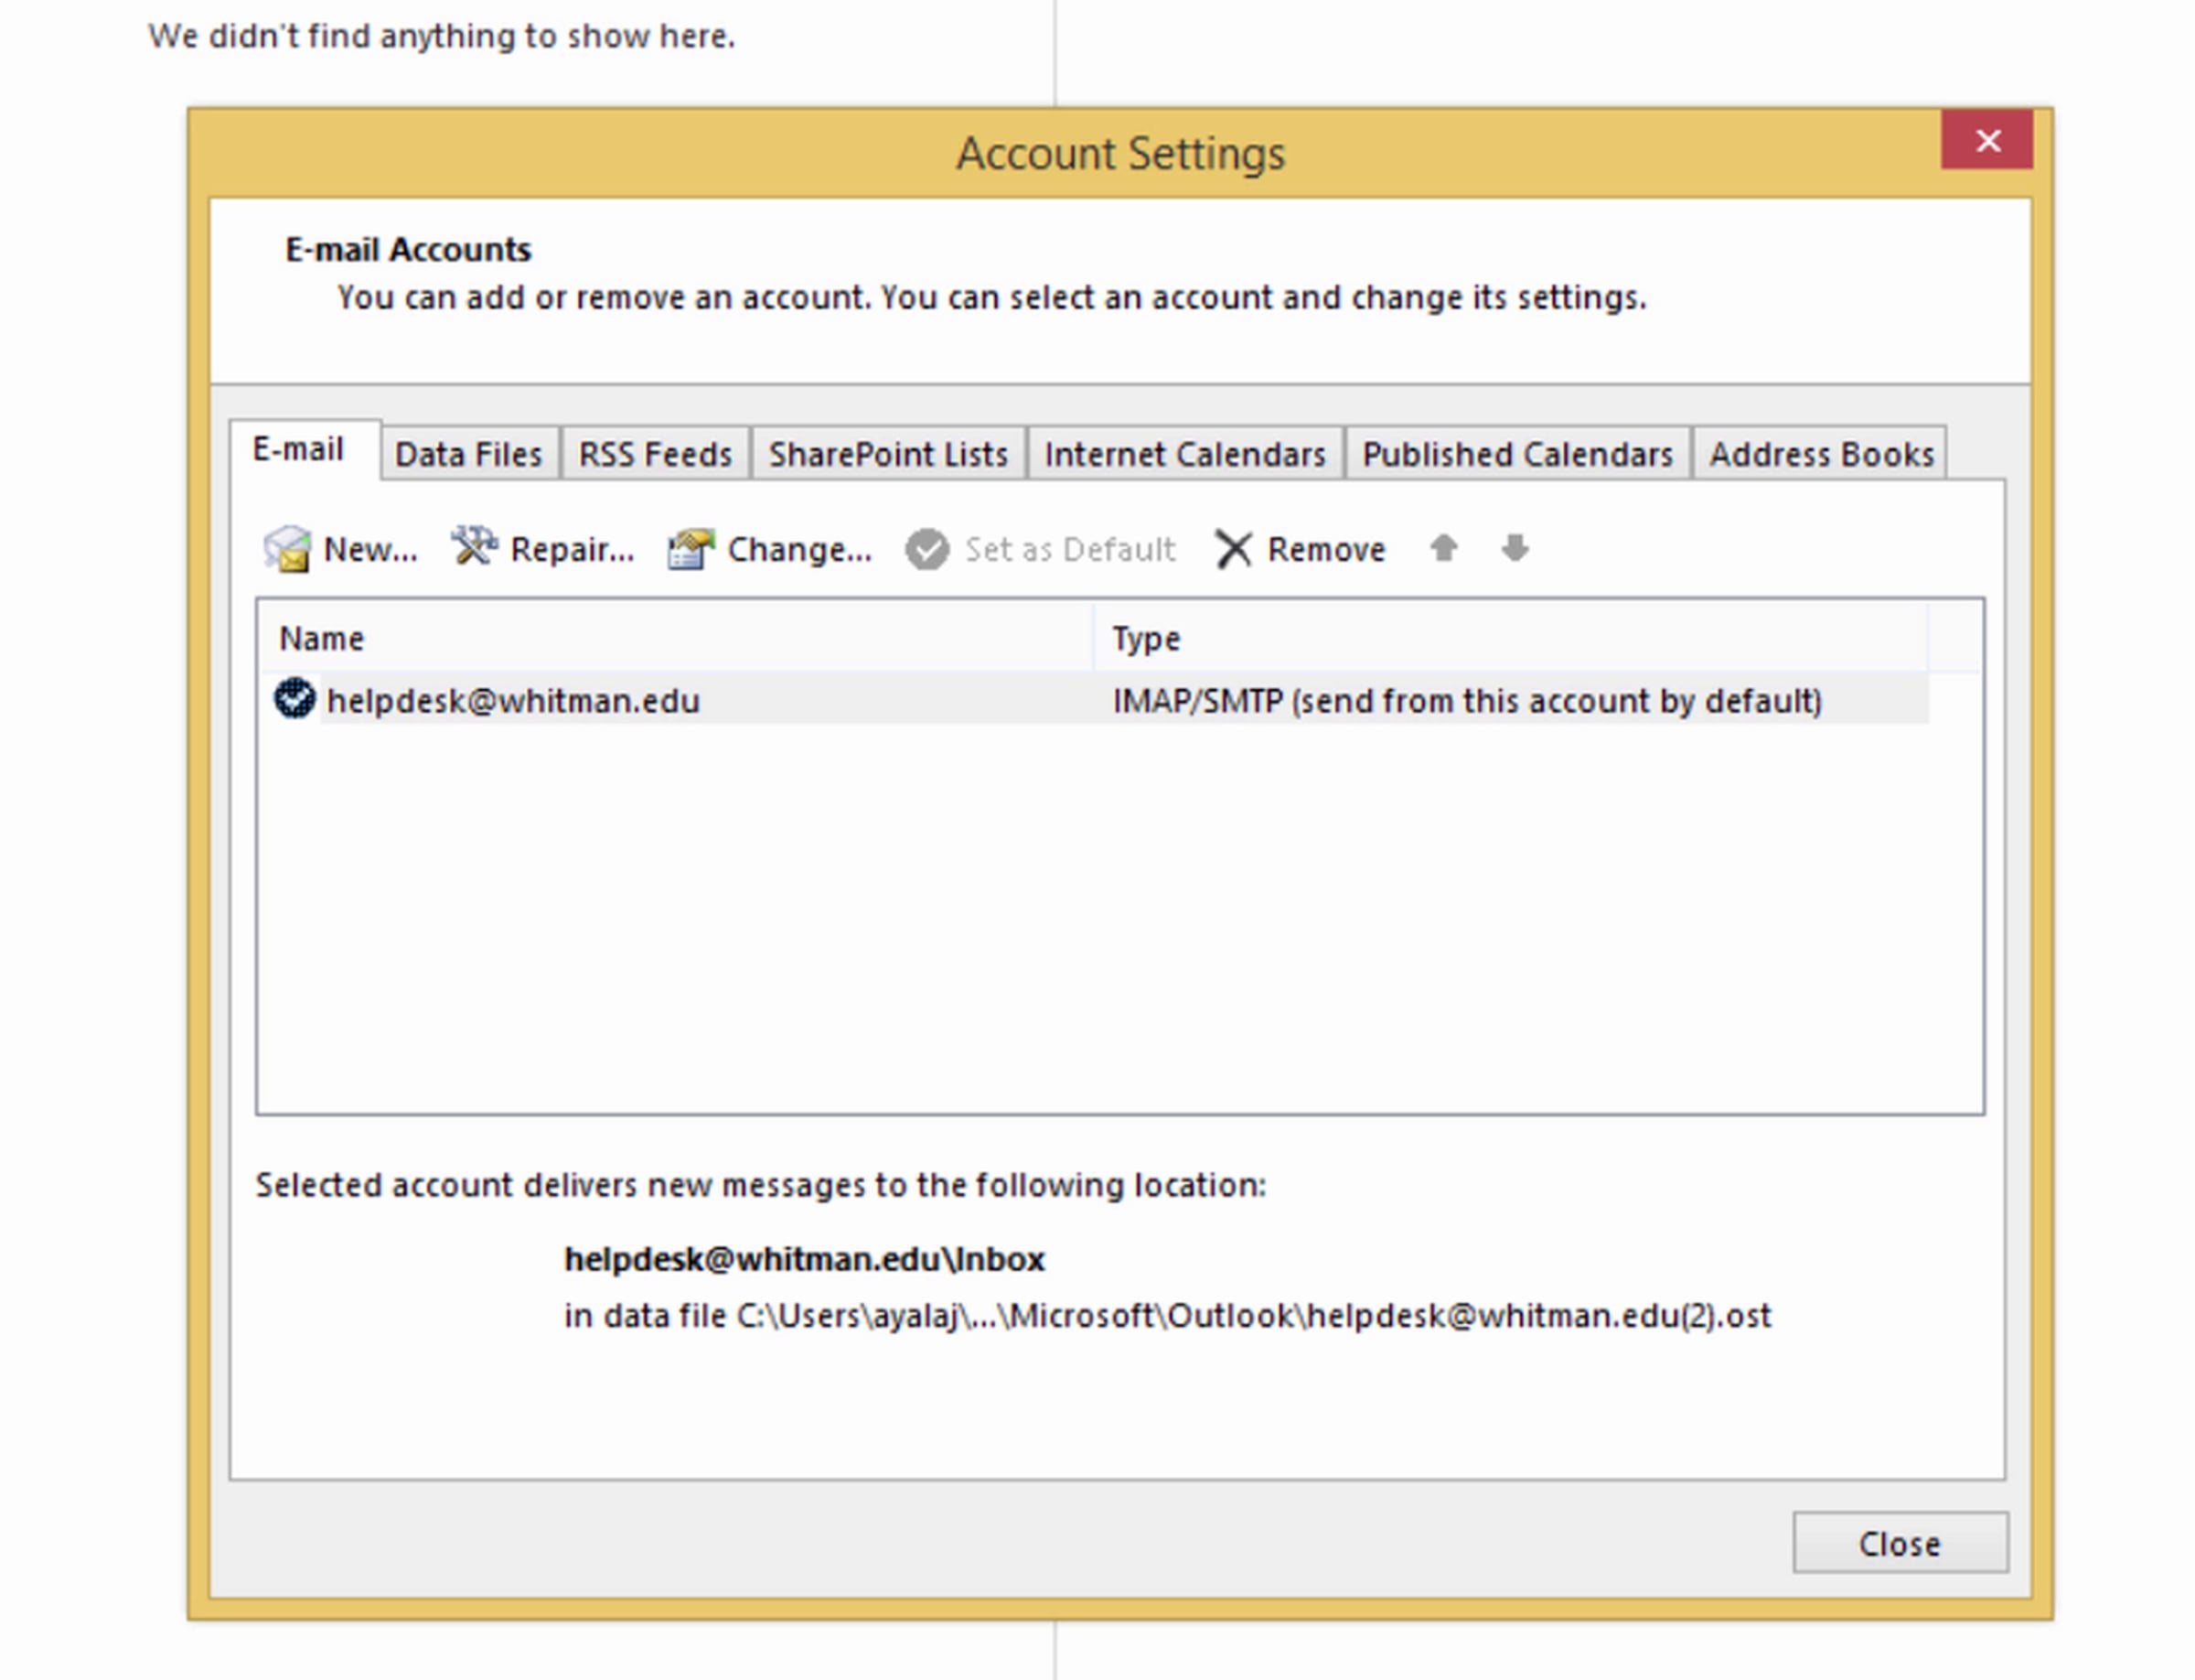Move account up with arrow icon
This screenshot has height=1680, width=2195.
coord(1443,548)
